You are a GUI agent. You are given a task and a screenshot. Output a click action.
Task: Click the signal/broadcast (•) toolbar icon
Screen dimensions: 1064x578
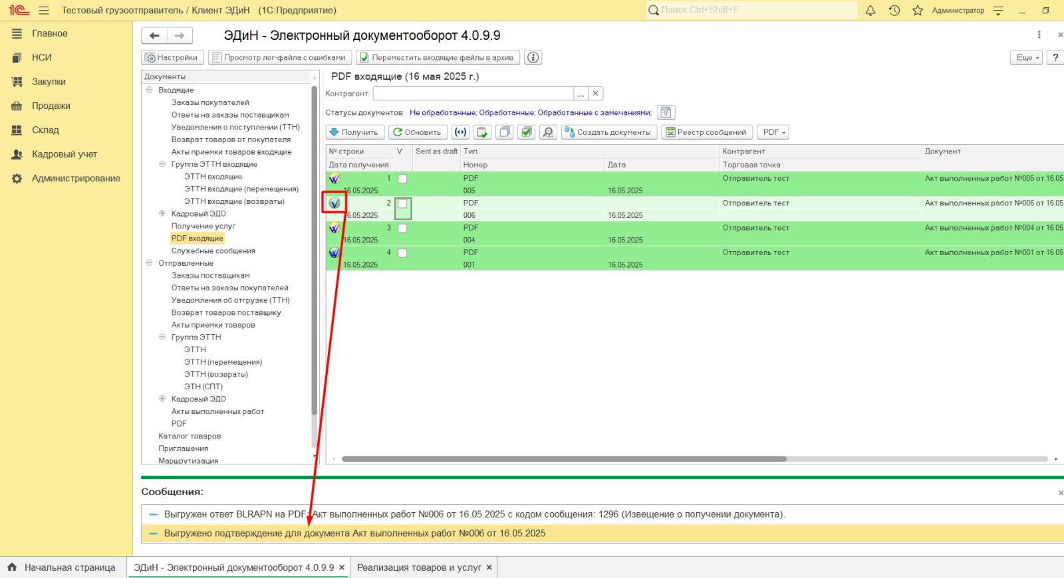coord(460,132)
